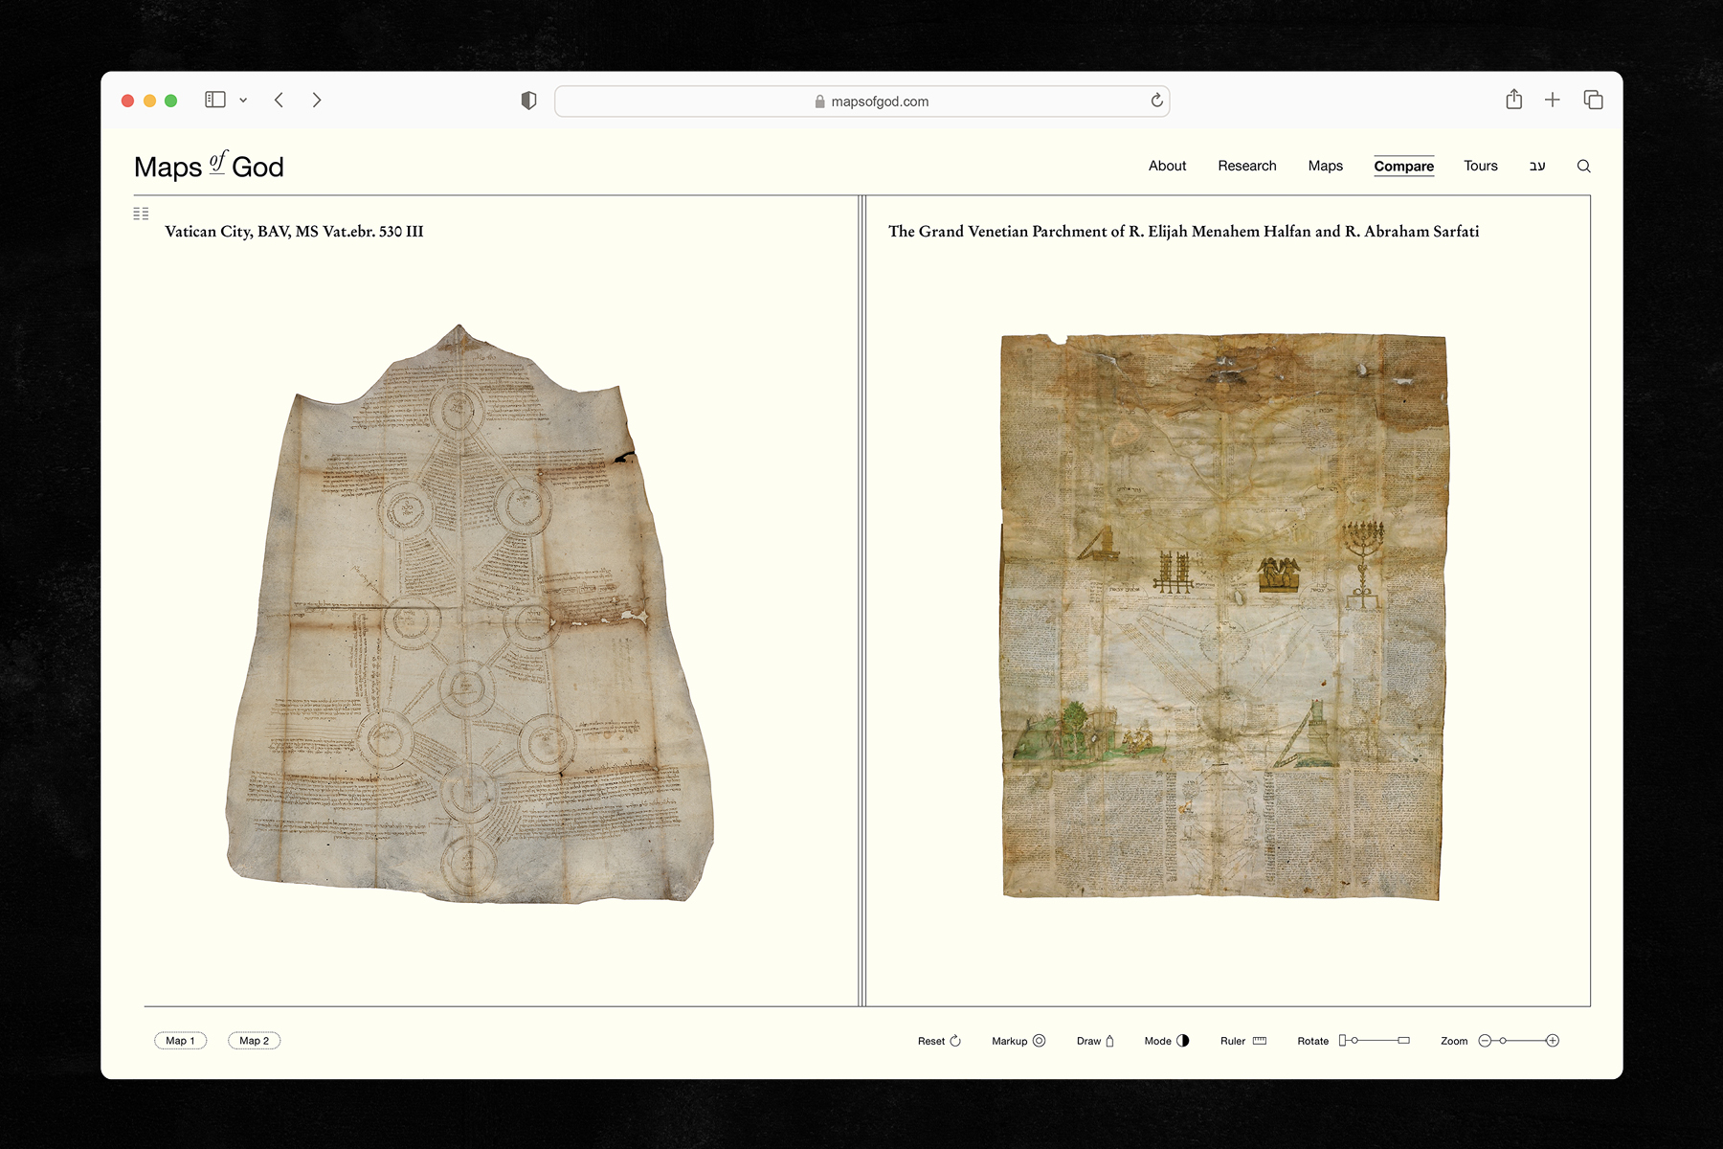Open the Safari share menu
This screenshot has width=1723, height=1149.
point(1513,99)
